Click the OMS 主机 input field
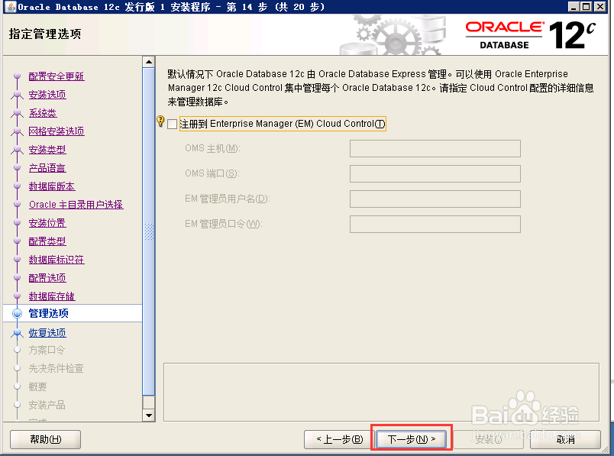Screen dimensions: 614x456 [x=435, y=148]
